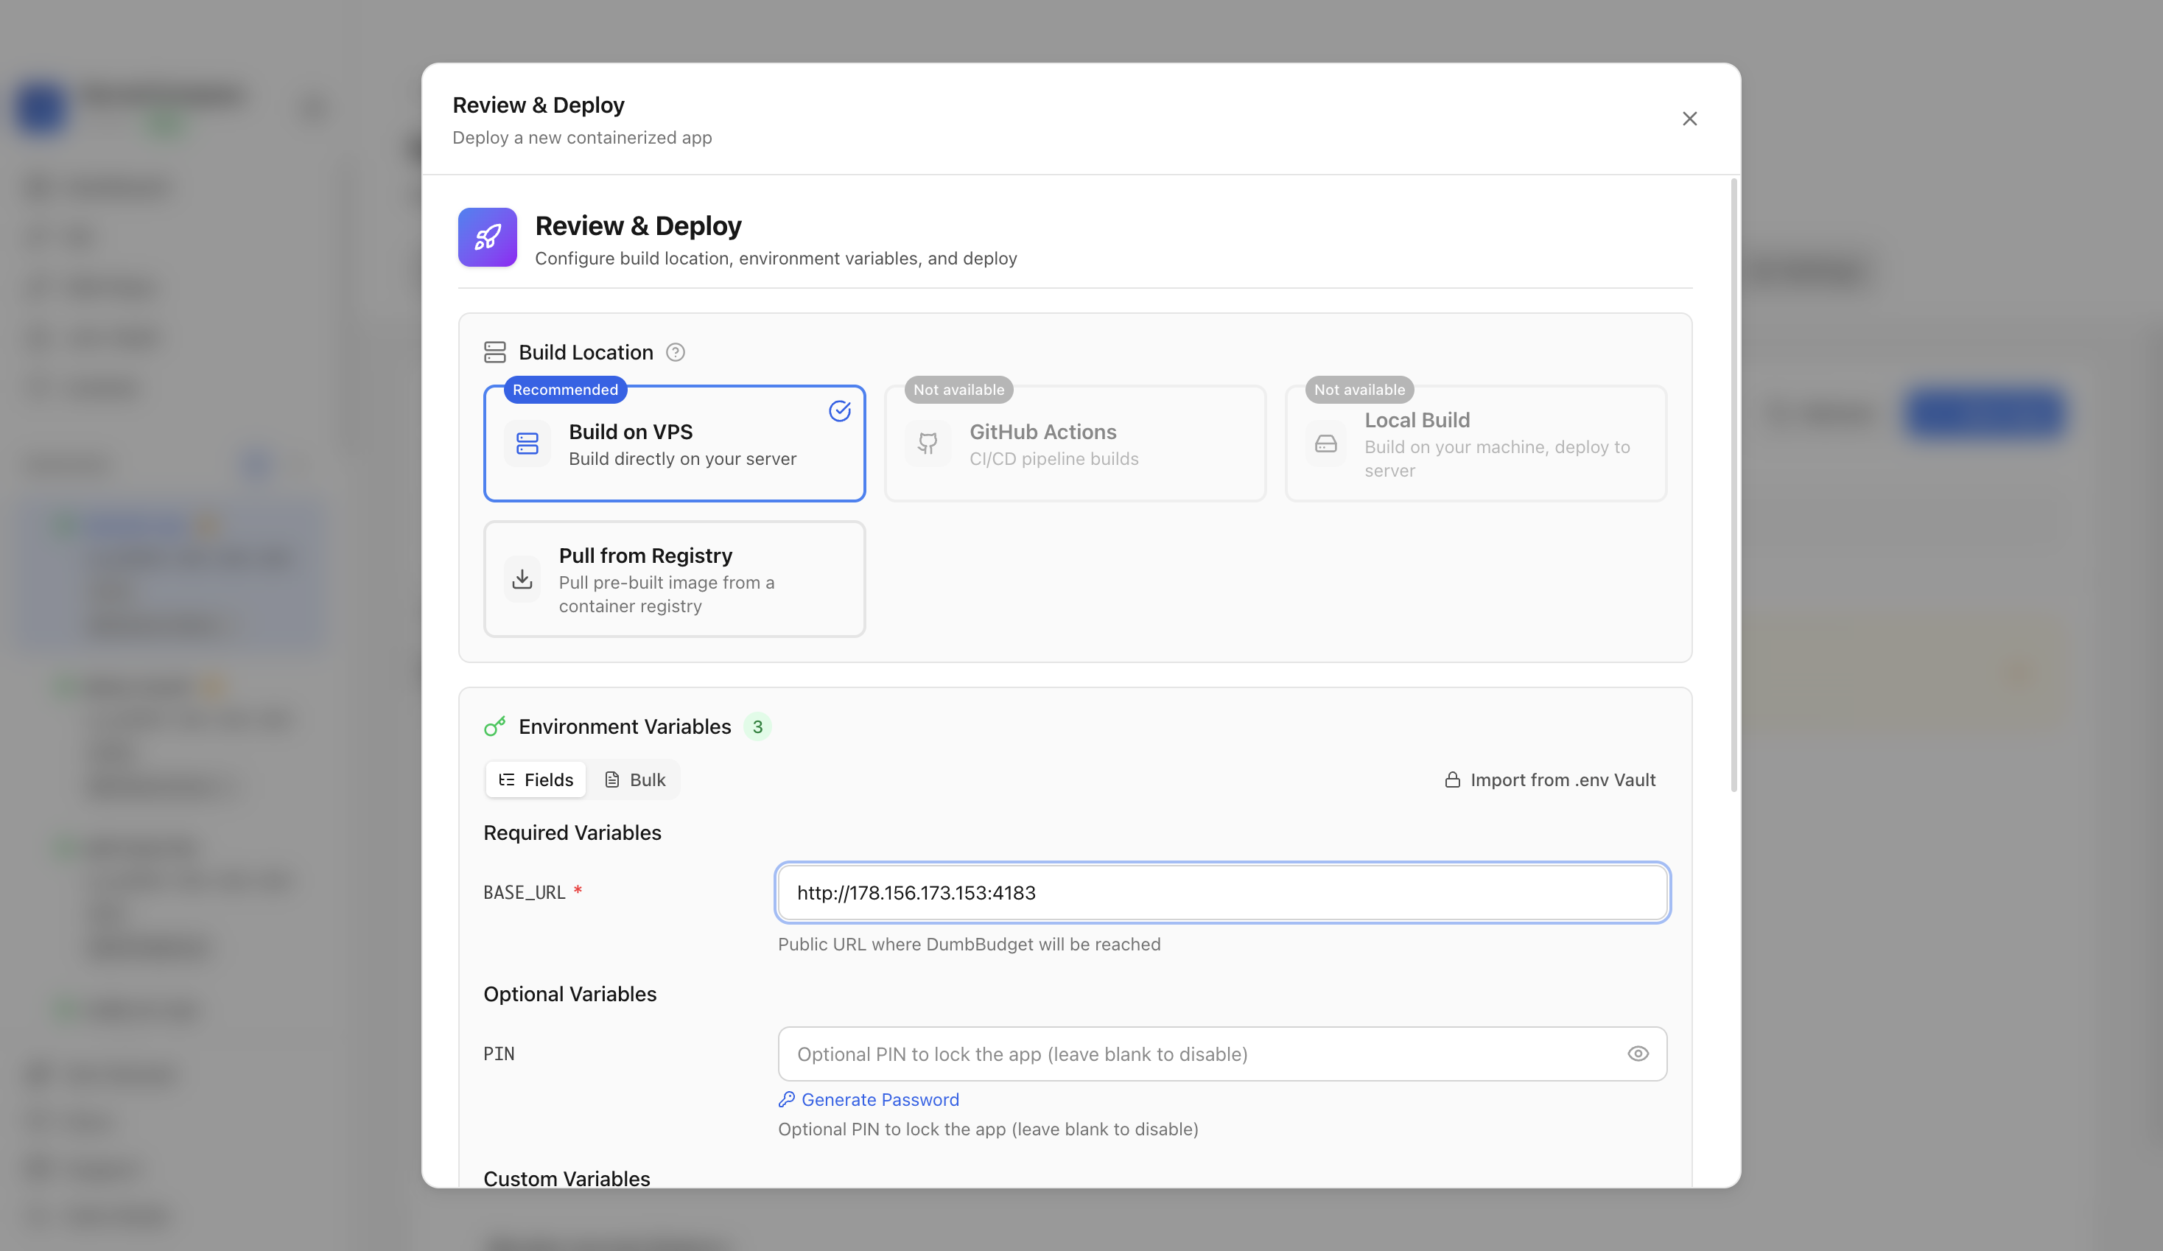The width and height of the screenshot is (2163, 1251).
Task: Click the key icon beside Environment Variables
Action: (x=494, y=726)
